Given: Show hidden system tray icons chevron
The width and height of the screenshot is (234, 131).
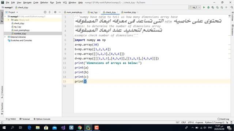Looking at the screenshot, I should (193, 128).
